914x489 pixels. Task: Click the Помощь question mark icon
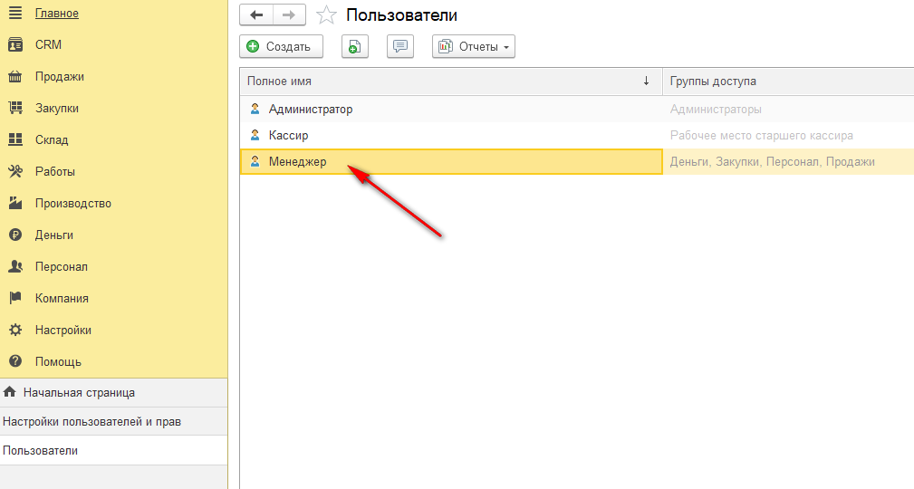(x=15, y=361)
